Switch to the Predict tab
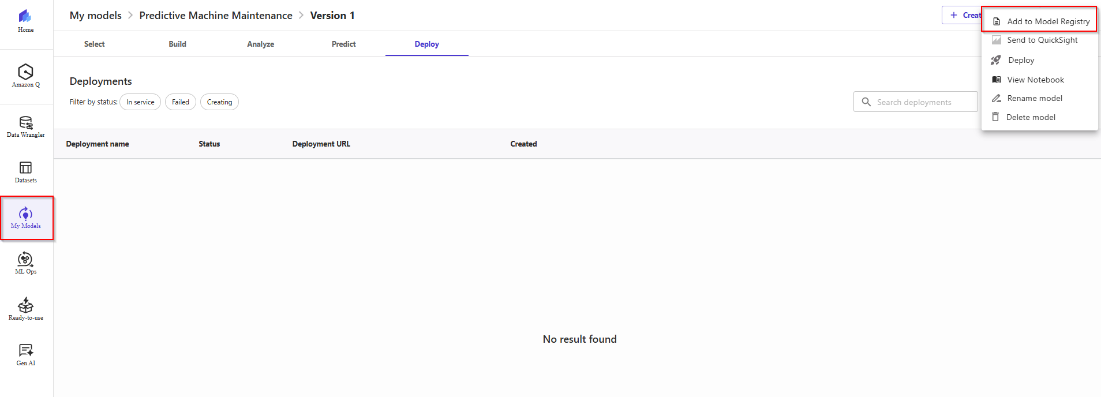The image size is (1101, 397). [344, 44]
